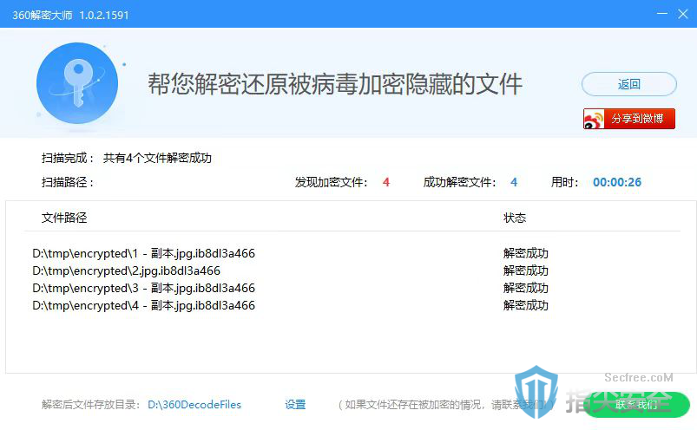Share results via 分享到微博 button
The height and width of the screenshot is (430, 697).
[629, 119]
